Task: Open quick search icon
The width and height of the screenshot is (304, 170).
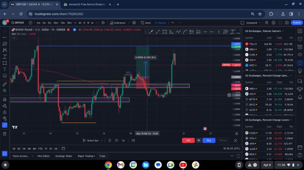Action: pos(266,23)
